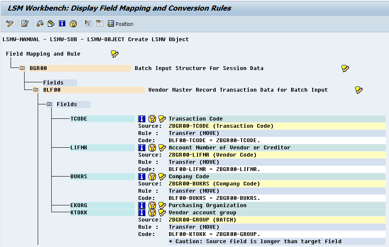
Task: Click the Help question-mark toolbar icon
Action: click(73, 23)
